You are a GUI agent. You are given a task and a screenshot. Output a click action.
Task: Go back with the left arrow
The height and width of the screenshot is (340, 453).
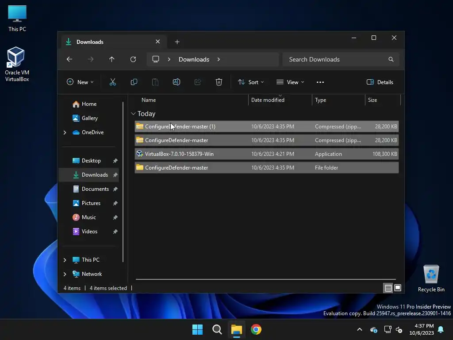click(69, 59)
